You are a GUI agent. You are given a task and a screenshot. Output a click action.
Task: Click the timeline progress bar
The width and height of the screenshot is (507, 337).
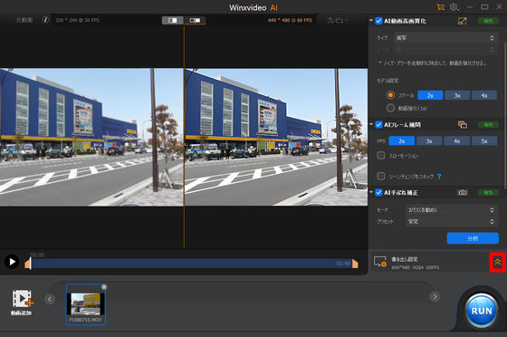coord(191,264)
